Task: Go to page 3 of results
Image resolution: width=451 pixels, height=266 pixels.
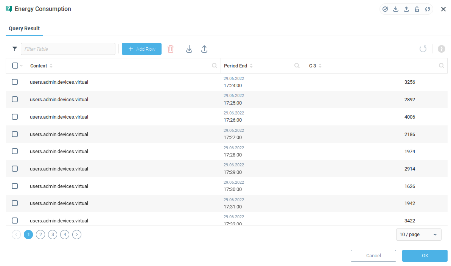Action: click(53, 235)
